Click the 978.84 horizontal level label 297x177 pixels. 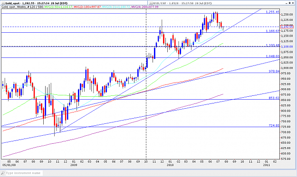(x=274, y=71)
